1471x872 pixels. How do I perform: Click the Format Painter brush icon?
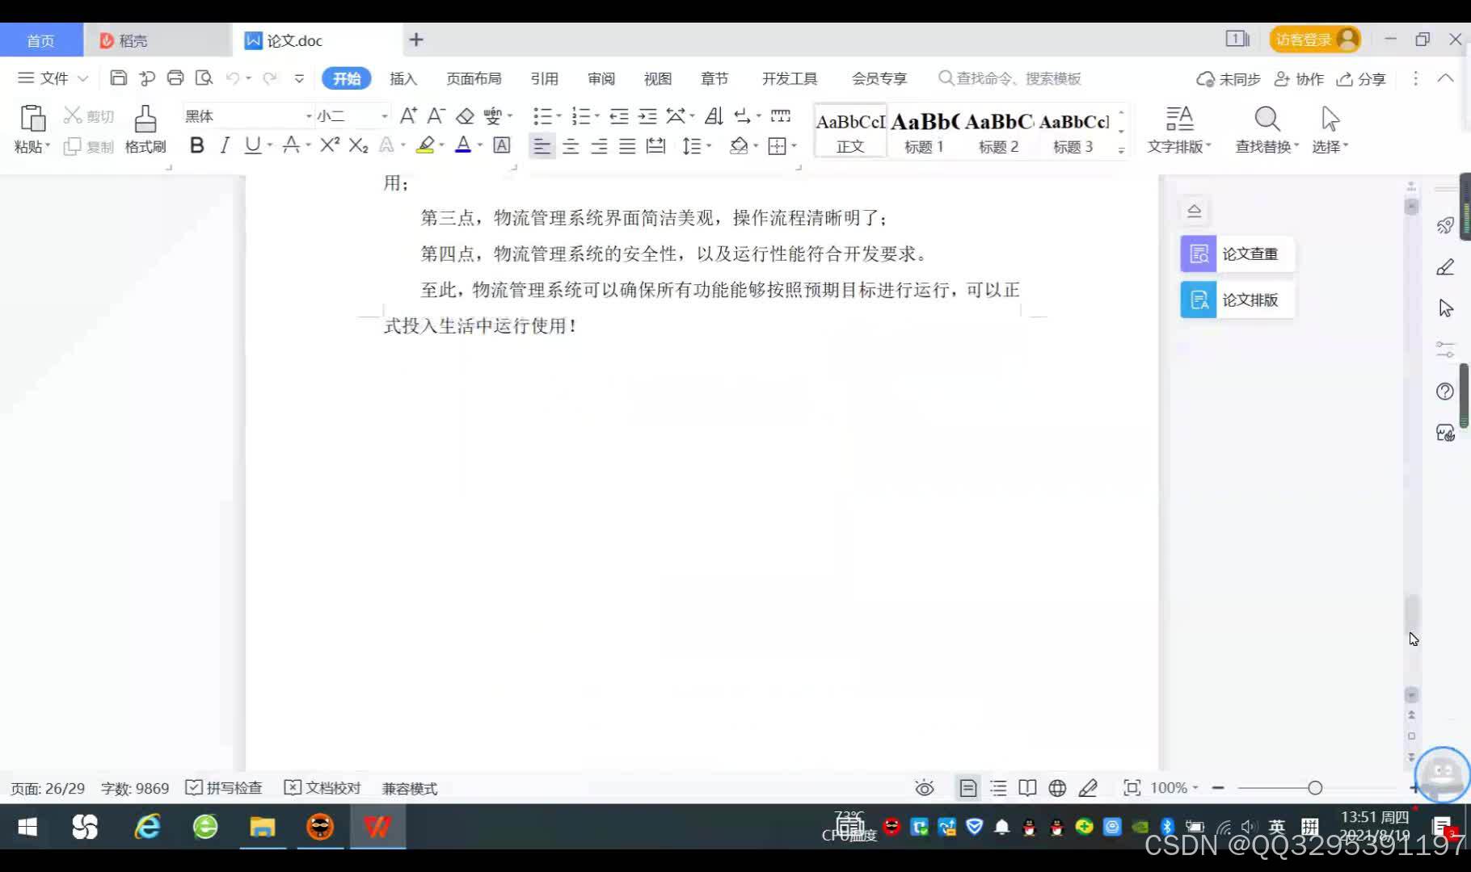coord(145,119)
